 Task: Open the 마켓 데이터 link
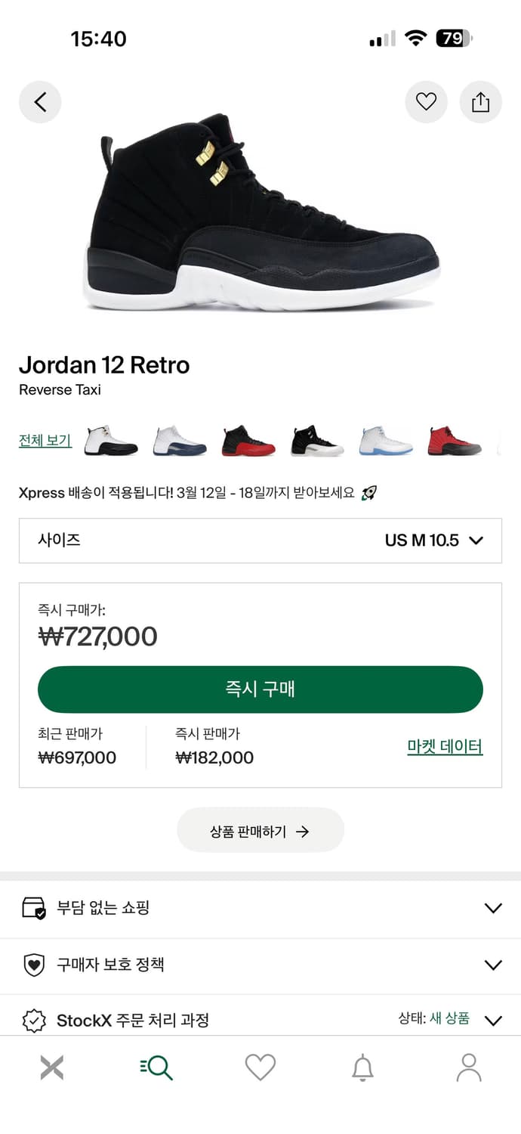pyautogui.click(x=444, y=746)
